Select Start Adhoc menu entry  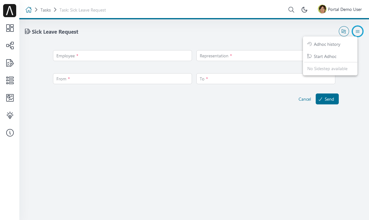[x=330, y=56]
